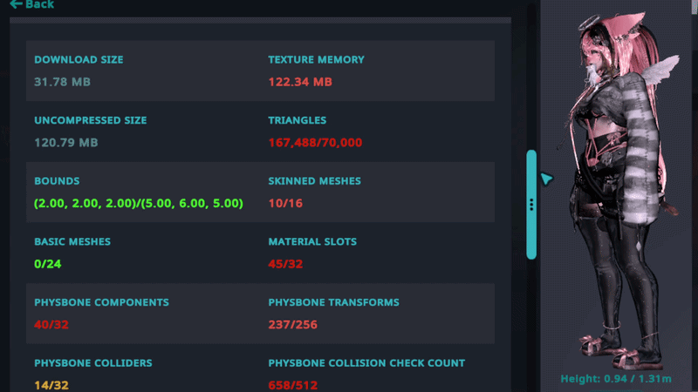Click the Triangles count 167,488/70,000
Viewport: 698px width, 392px height.
(315, 142)
